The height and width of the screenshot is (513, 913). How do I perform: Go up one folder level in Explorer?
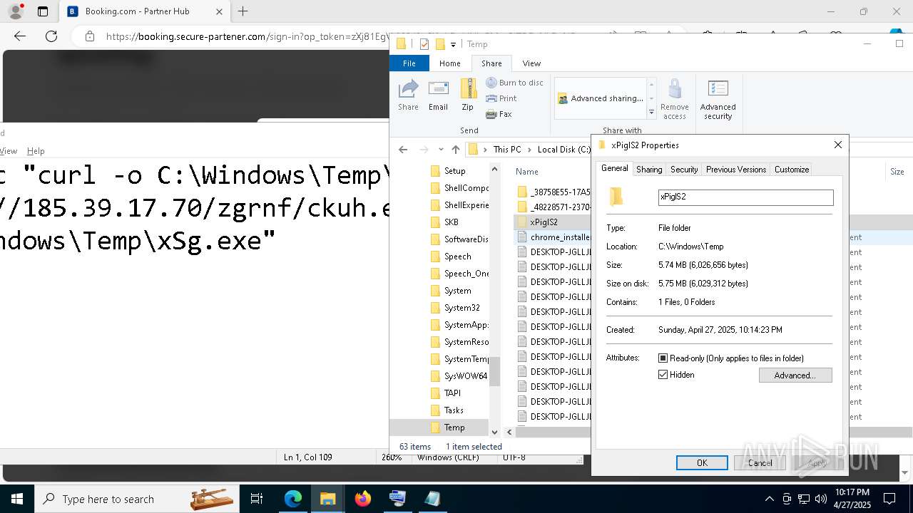pyautogui.click(x=455, y=150)
